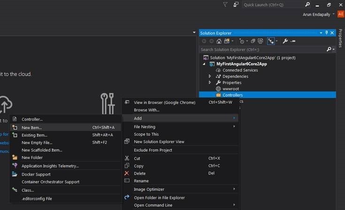Screen dimensions: 345x210
Task: Expand the Dependencies tree node
Action: click(x=210, y=76)
